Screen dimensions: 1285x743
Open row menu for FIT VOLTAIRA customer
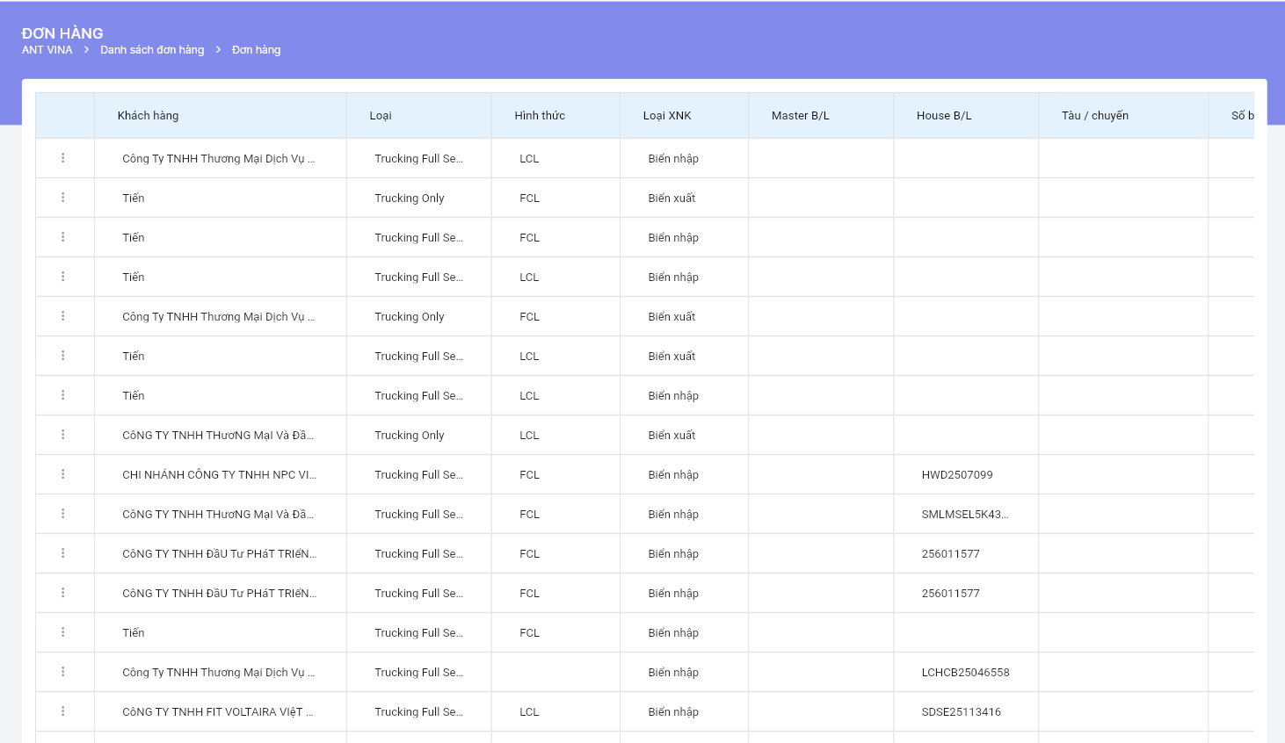pos(63,711)
